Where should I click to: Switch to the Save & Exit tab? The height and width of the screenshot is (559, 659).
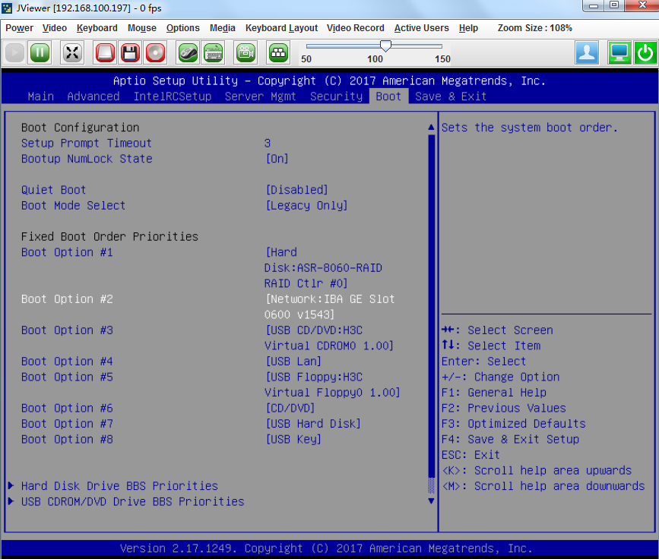pyautogui.click(x=451, y=96)
